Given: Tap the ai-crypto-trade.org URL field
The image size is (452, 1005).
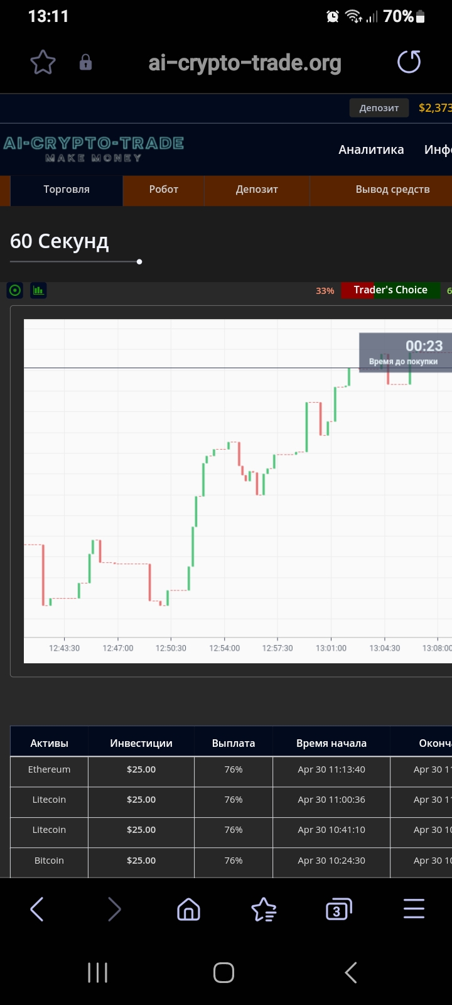Looking at the screenshot, I should click(x=245, y=63).
